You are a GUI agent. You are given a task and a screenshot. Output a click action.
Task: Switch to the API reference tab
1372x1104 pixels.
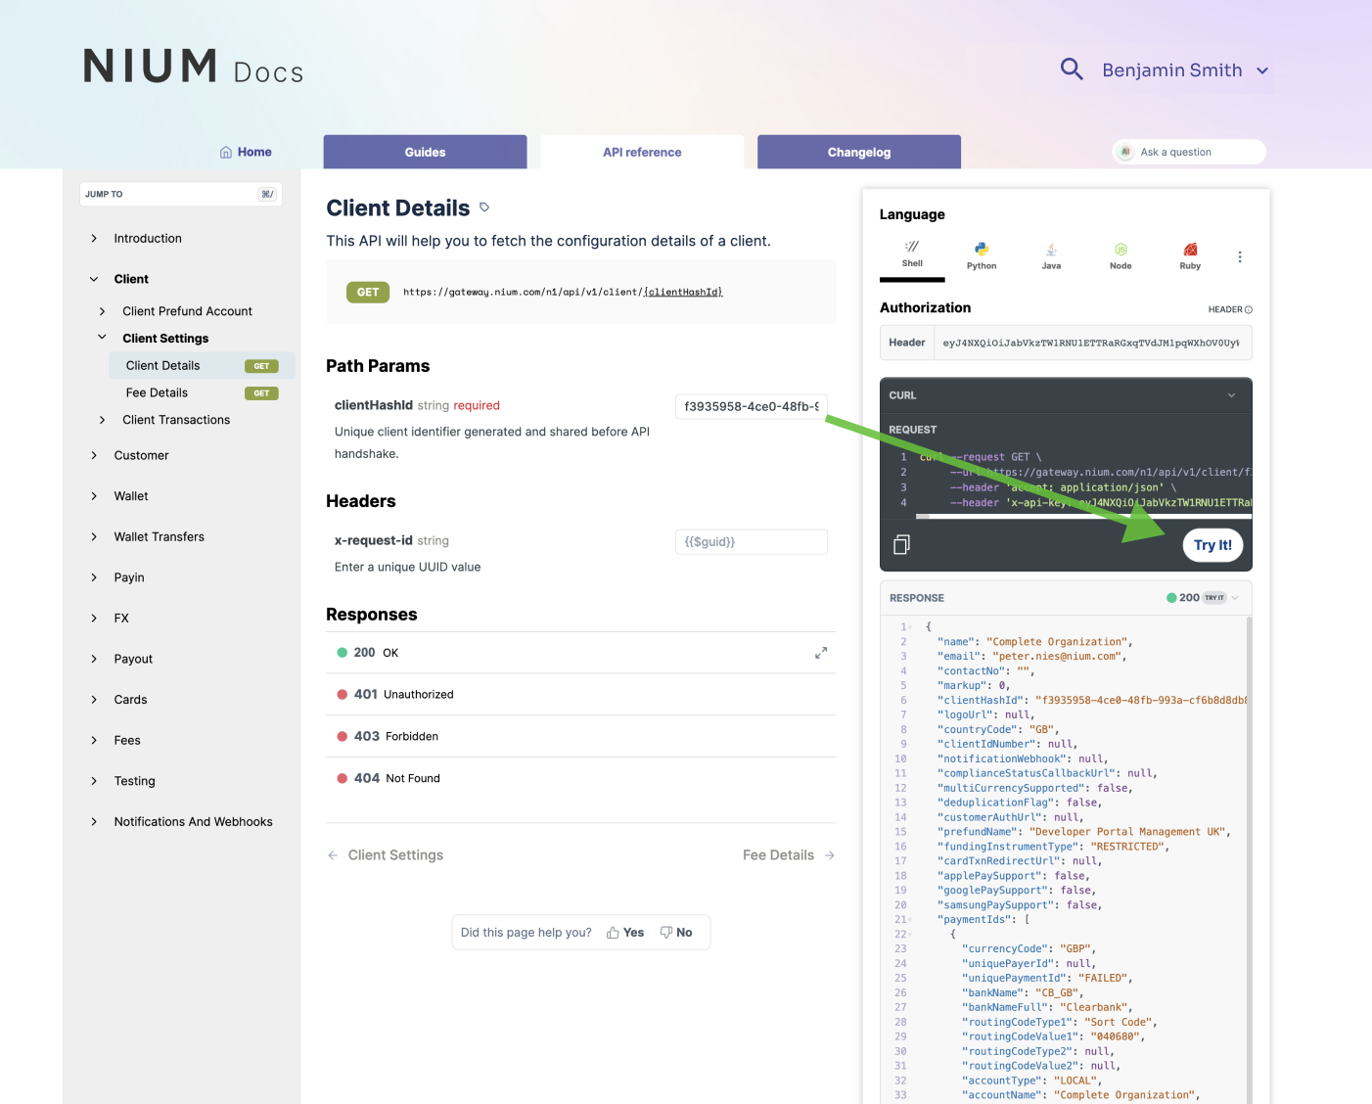642,152
